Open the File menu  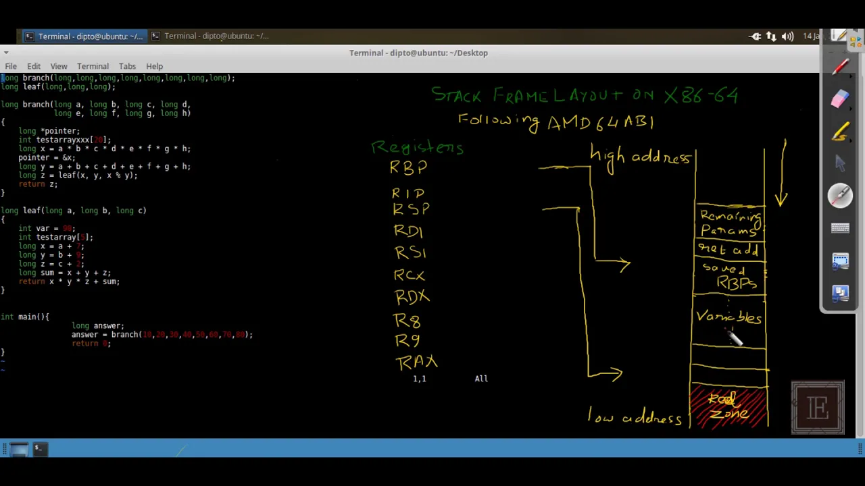click(x=11, y=66)
